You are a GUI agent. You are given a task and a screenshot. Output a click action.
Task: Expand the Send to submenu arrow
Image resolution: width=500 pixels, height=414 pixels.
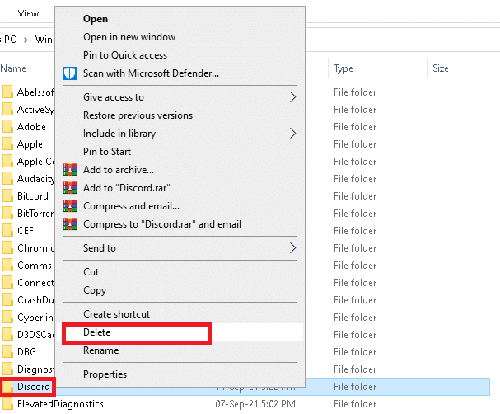point(292,248)
